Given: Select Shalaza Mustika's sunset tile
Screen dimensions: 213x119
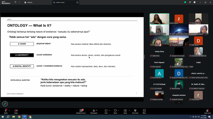Looking at the screenshot, I should tap(159, 96).
